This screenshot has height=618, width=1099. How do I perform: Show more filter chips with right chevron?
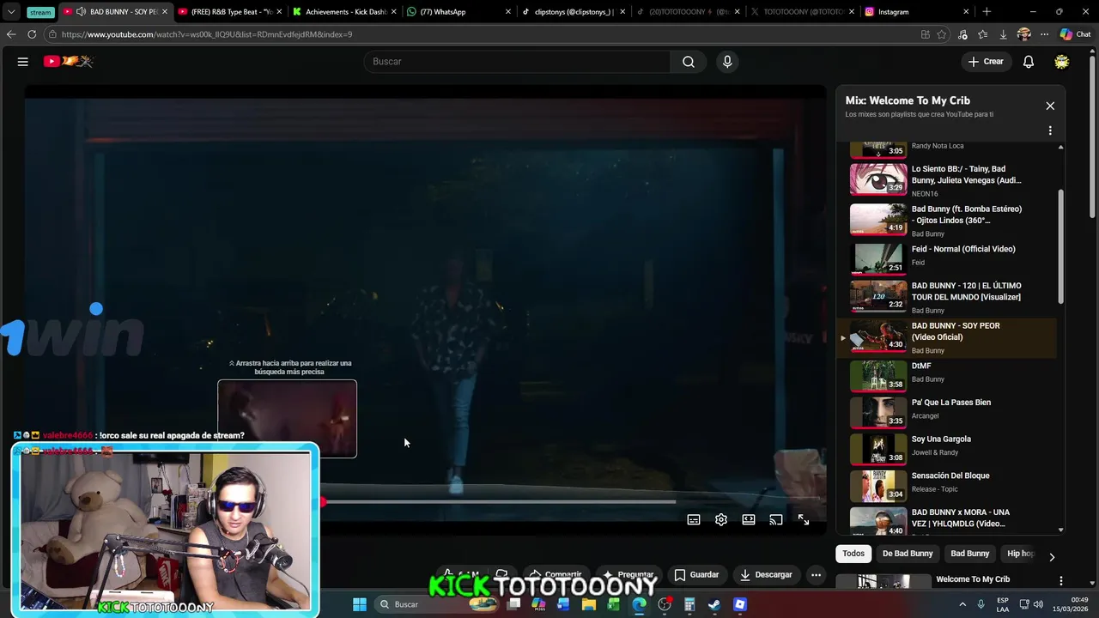pos(1052,557)
